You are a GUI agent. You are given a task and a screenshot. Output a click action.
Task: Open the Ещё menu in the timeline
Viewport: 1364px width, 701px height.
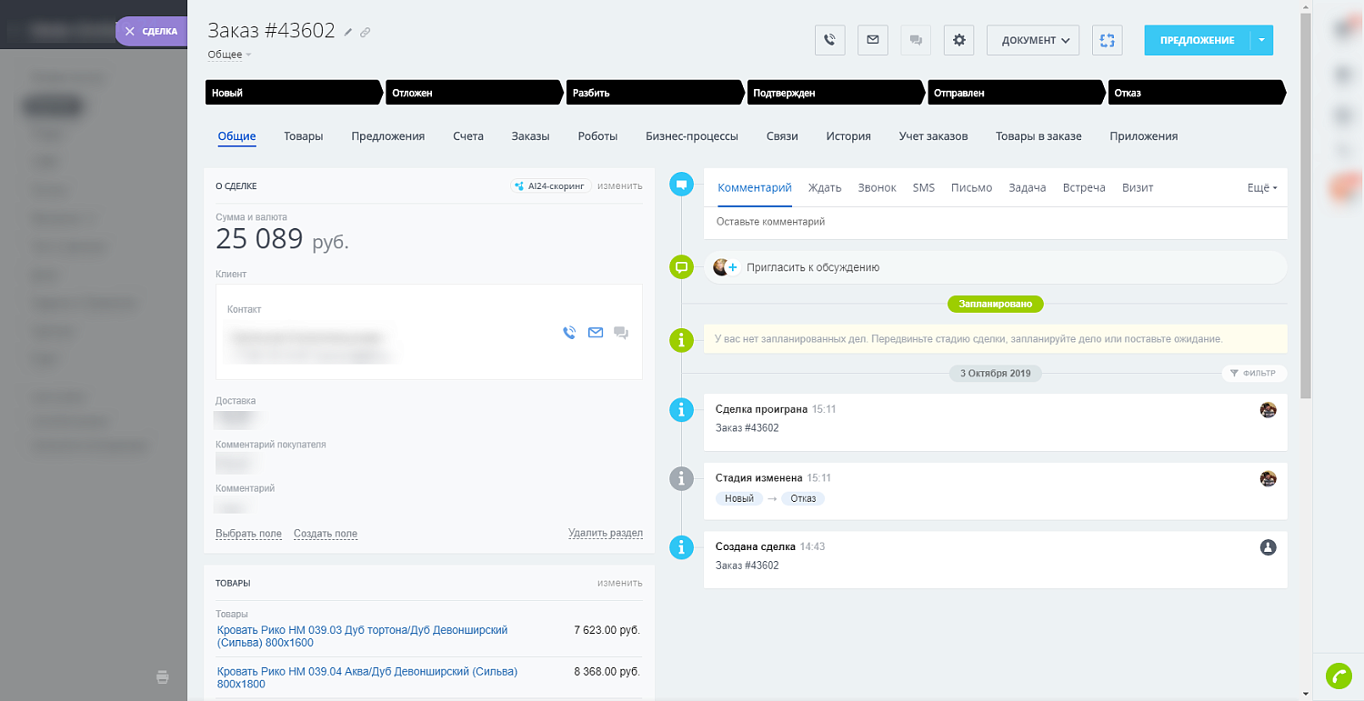tap(1261, 187)
